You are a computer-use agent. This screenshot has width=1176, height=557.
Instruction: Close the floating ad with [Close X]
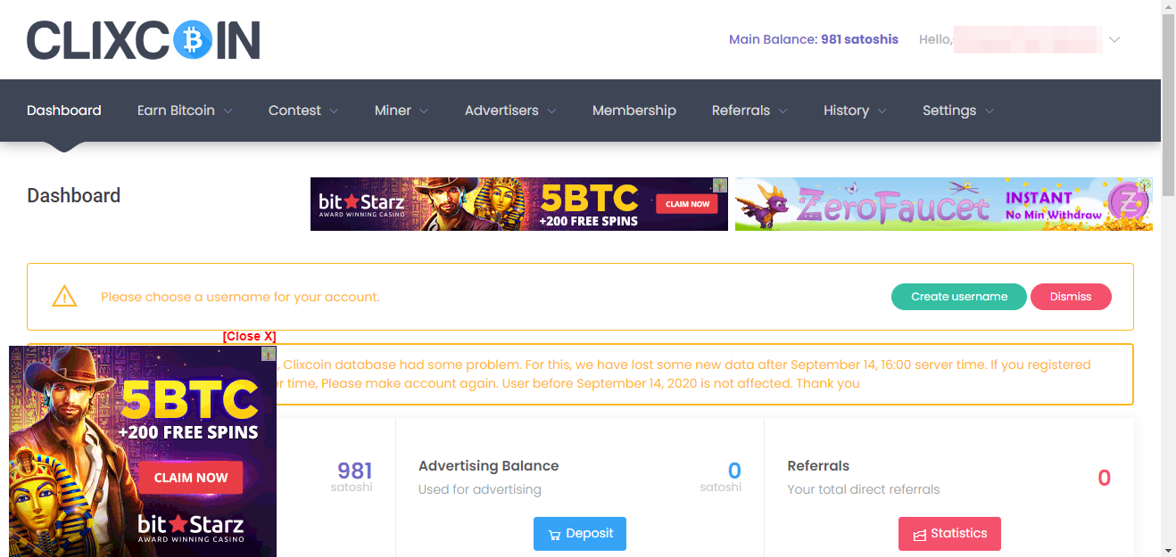[x=250, y=336]
